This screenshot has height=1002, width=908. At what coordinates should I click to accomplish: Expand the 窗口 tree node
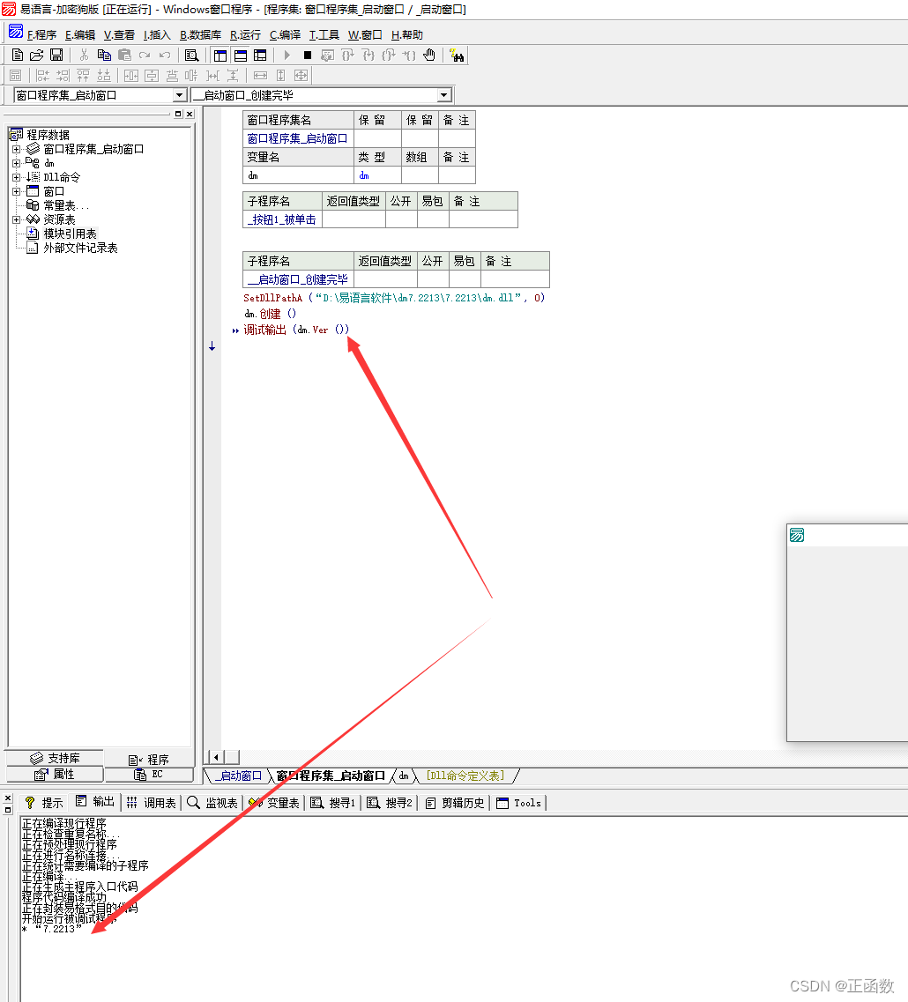[x=16, y=191]
